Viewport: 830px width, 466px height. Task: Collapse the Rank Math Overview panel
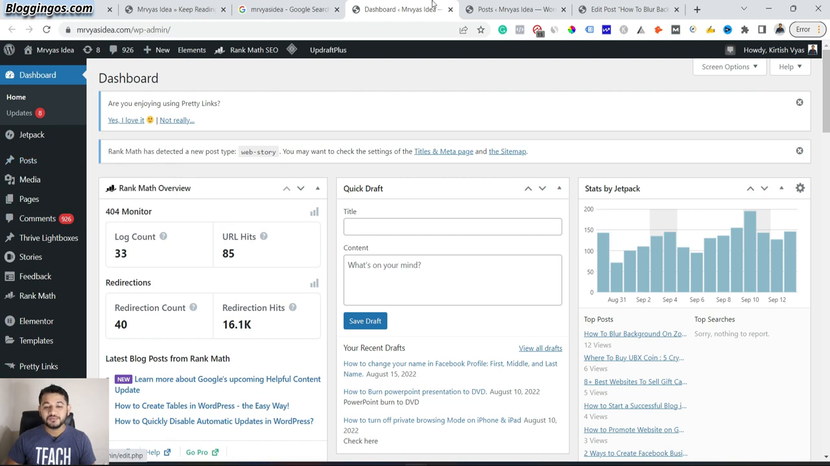pyautogui.click(x=318, y=188)
